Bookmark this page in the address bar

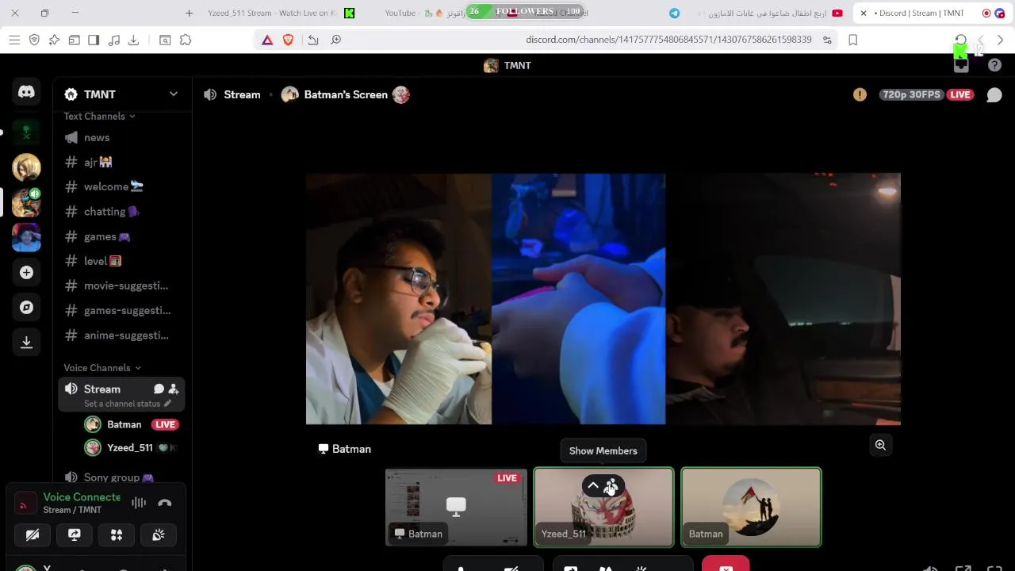click(853, 40)
